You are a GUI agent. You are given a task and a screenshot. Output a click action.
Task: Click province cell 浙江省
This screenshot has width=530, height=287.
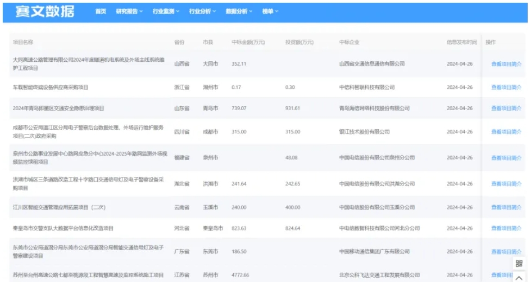[x=182, y=87]
